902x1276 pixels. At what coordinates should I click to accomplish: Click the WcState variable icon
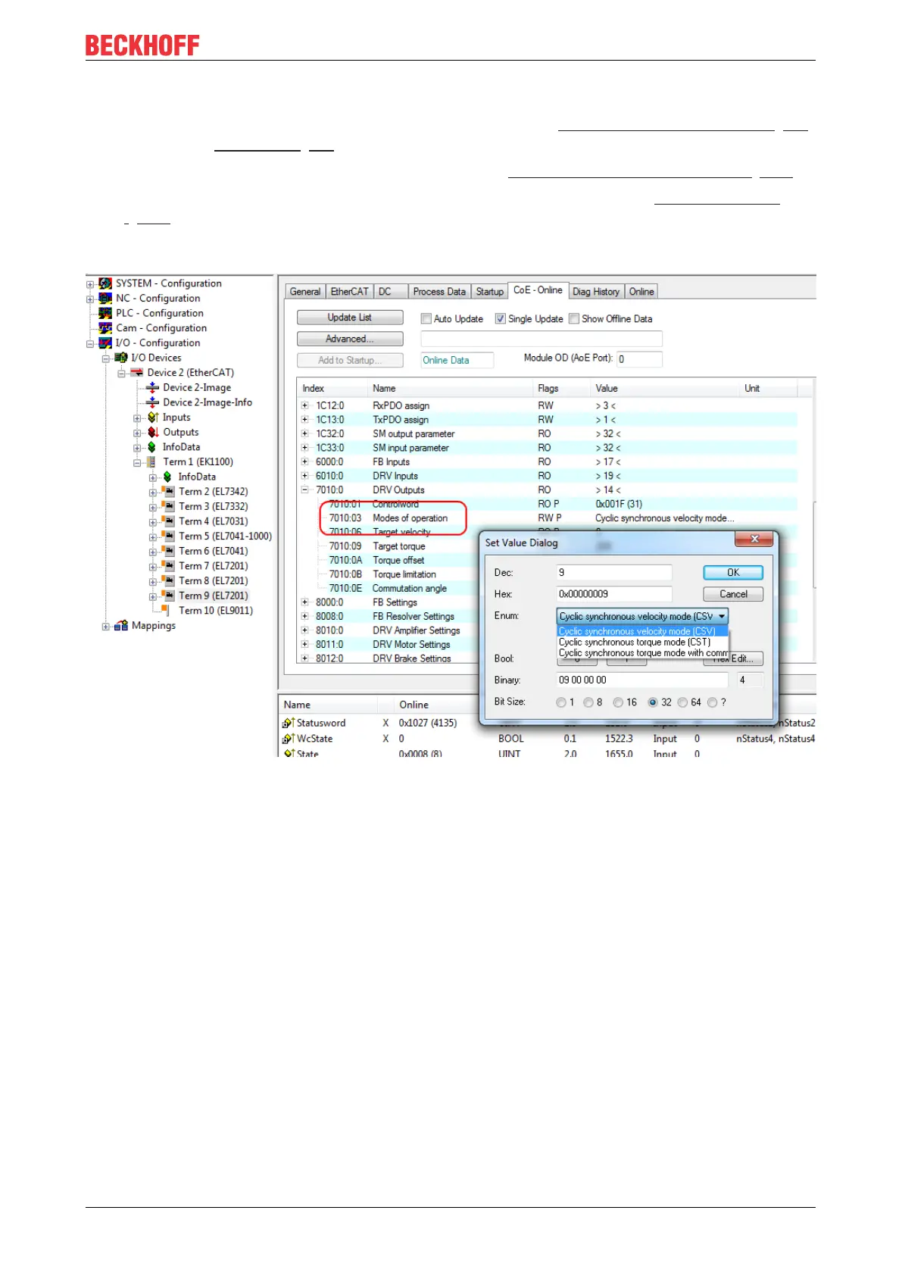coord(288,739)
